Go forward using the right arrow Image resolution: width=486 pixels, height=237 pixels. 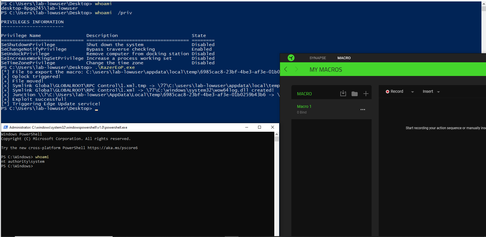click(296, 69)
